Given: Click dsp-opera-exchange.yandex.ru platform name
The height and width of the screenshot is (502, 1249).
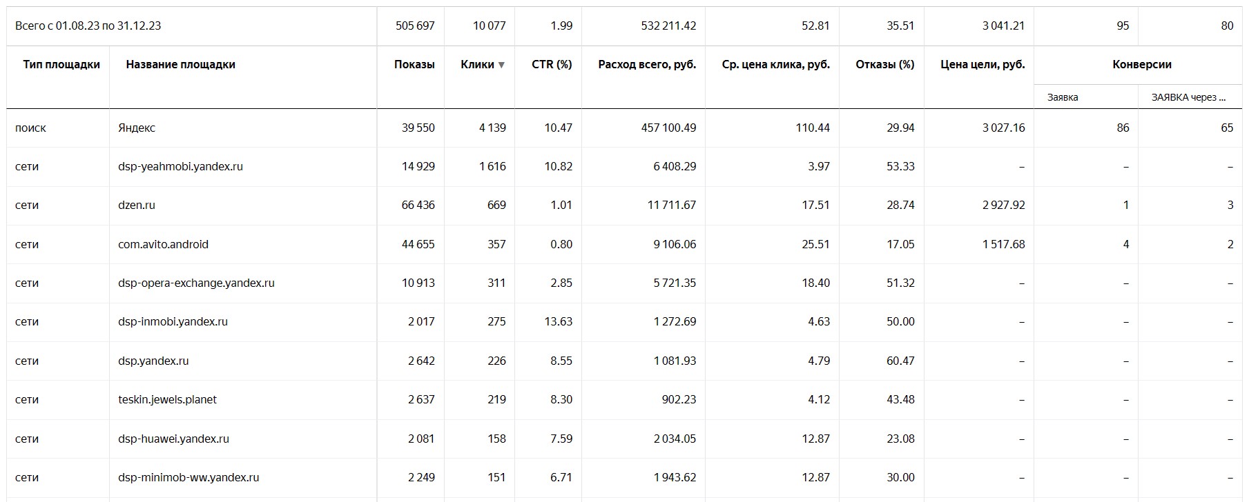Looking at the screenshot, I should click(196, 283).
